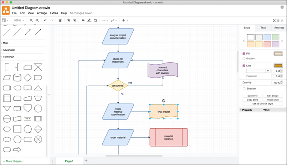Click the globe language icon

pyautogui.click(x=282, y=7)
